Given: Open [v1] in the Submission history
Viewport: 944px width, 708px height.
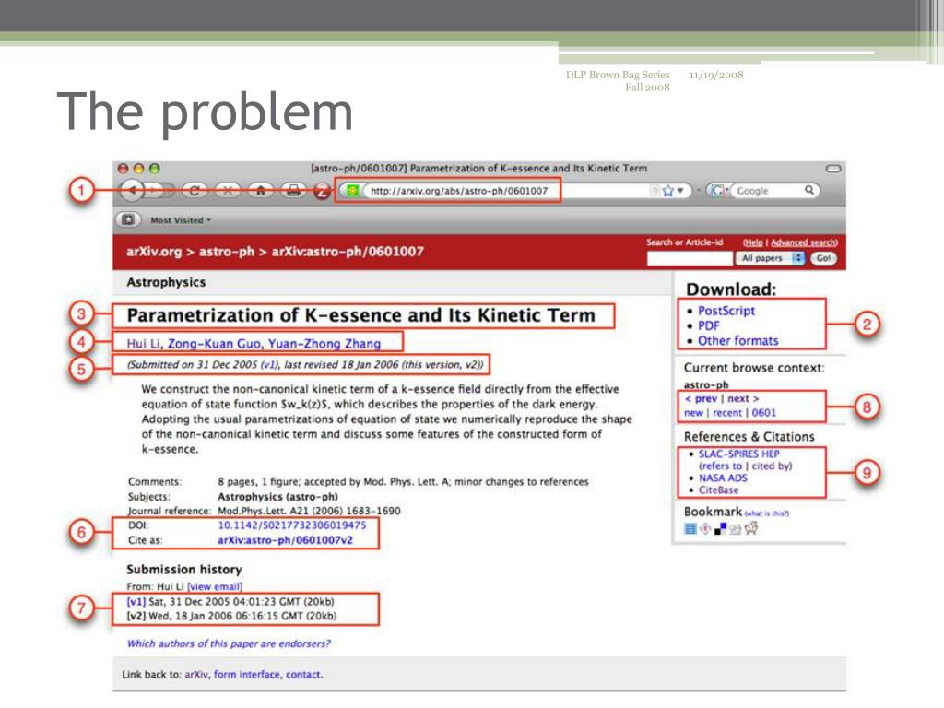Looking at the screenshot, I should click(x=136, y=601).
